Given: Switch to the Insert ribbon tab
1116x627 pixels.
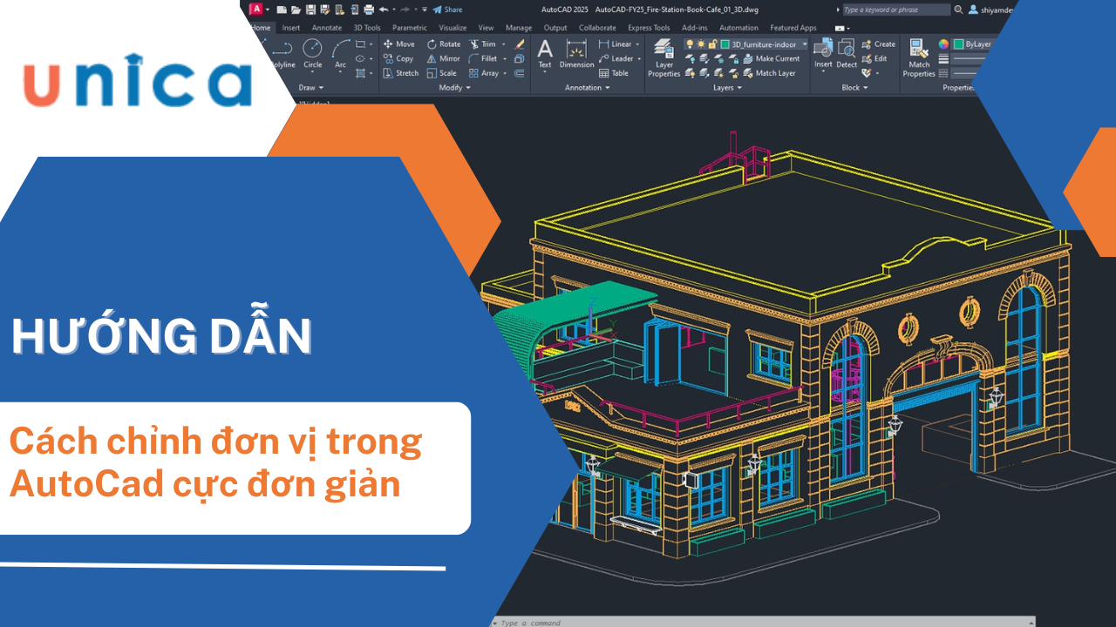Looking at the screenshot, I should [x=291, y=28].
